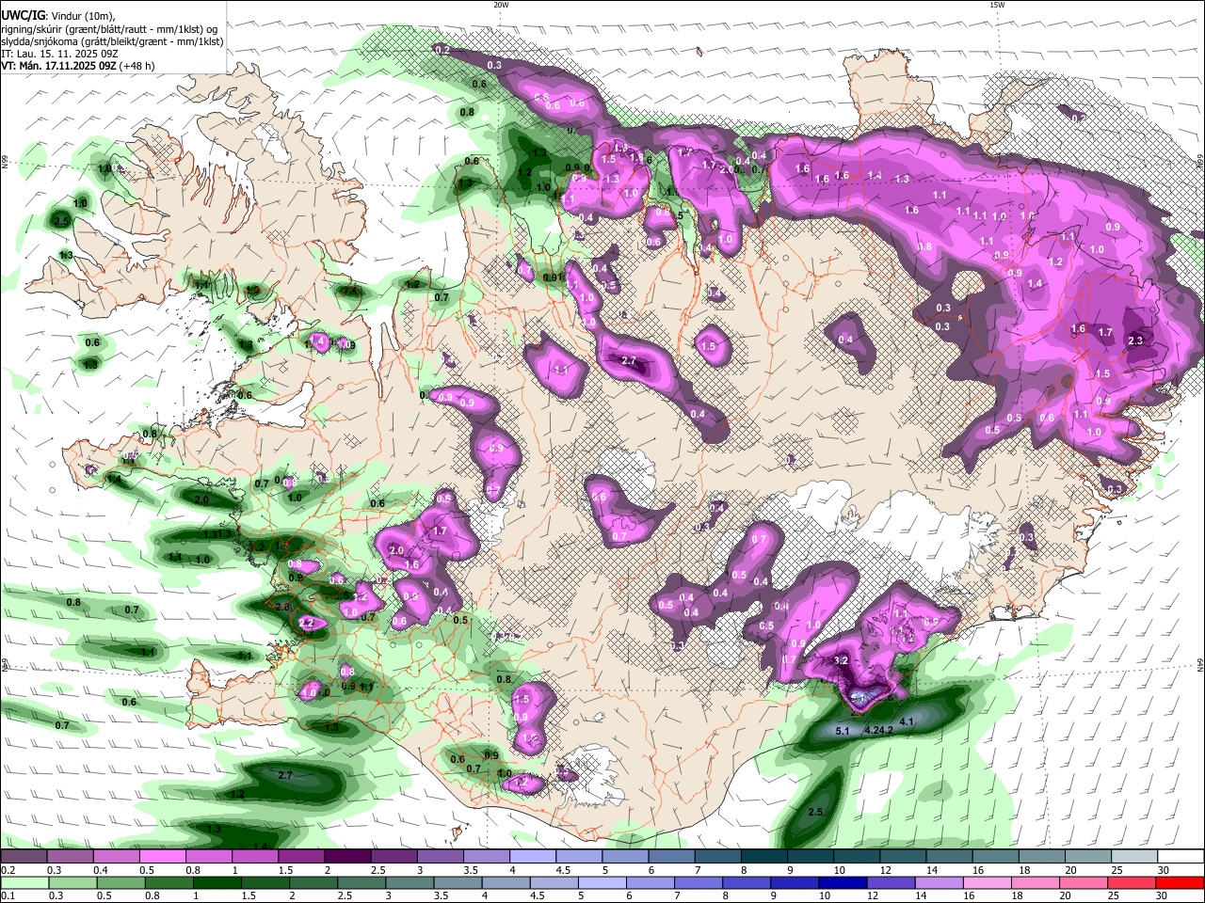Click the '15W' longitude label

[997, 4]
